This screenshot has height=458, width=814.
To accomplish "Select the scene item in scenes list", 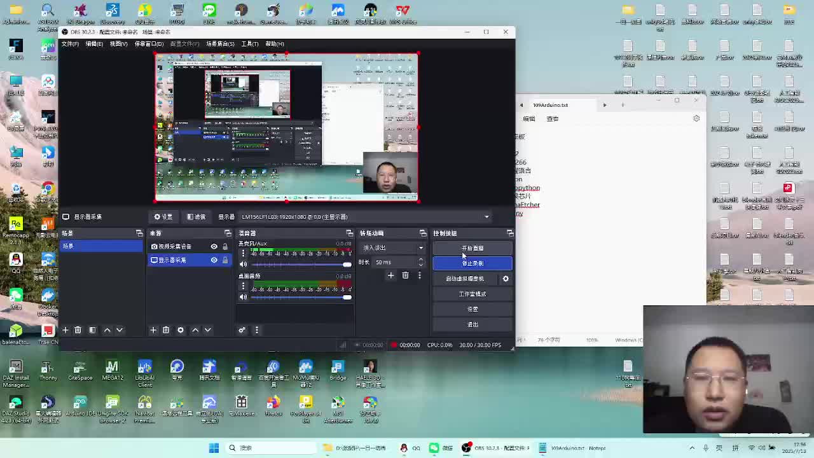I will tap(101, 246).
